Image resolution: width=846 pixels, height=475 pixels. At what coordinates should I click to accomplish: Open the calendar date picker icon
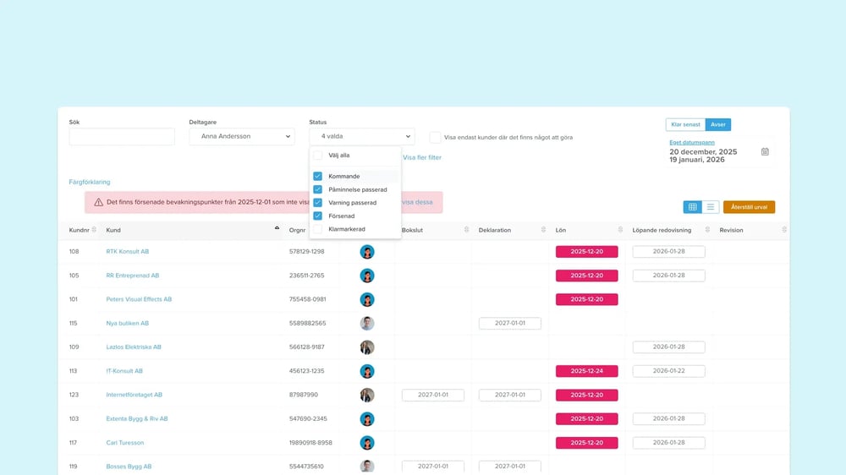[765, 152]
